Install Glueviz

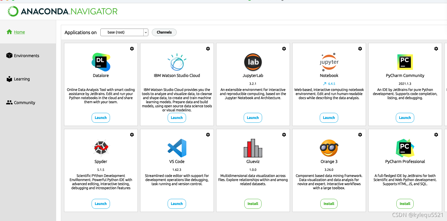coord(253,204)
